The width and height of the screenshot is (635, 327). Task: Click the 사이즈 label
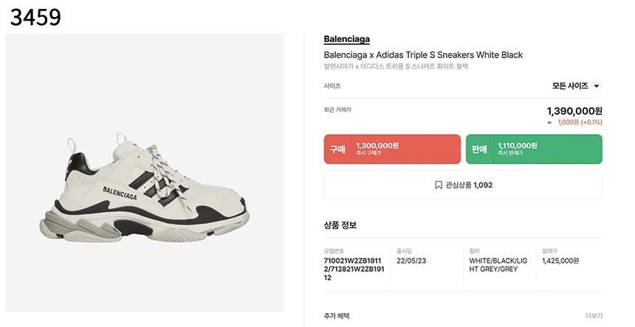click(332, 86)
